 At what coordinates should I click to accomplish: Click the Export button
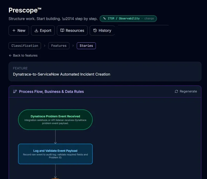[x=43, y=30]
